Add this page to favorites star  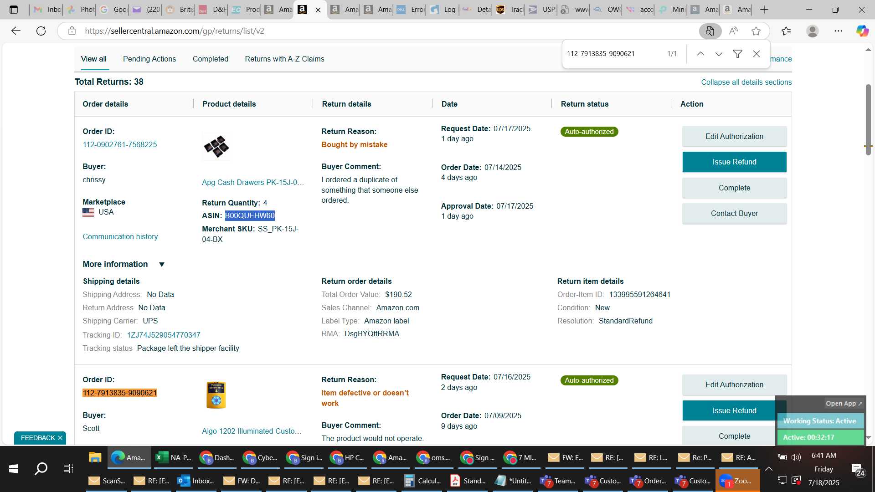click(756, 31)
